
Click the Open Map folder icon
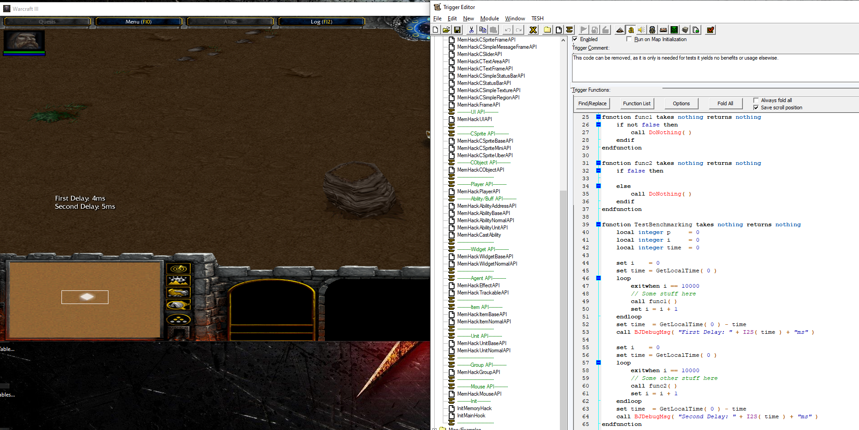(x=446, y=30)
